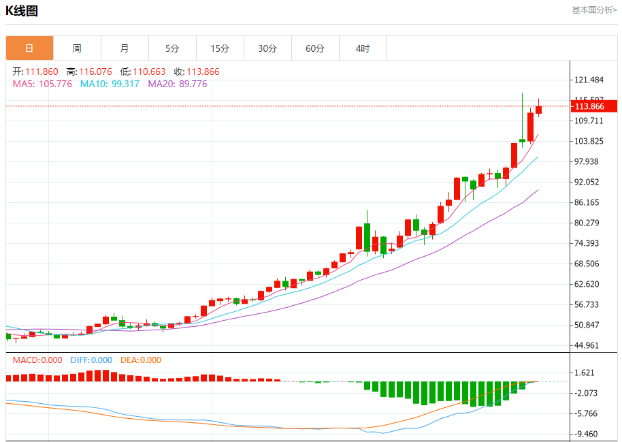Image resolution: width=622 pixels, height=442 pixels.
Task: Click the DEA:0.000 indicator label
Action: 141,360
